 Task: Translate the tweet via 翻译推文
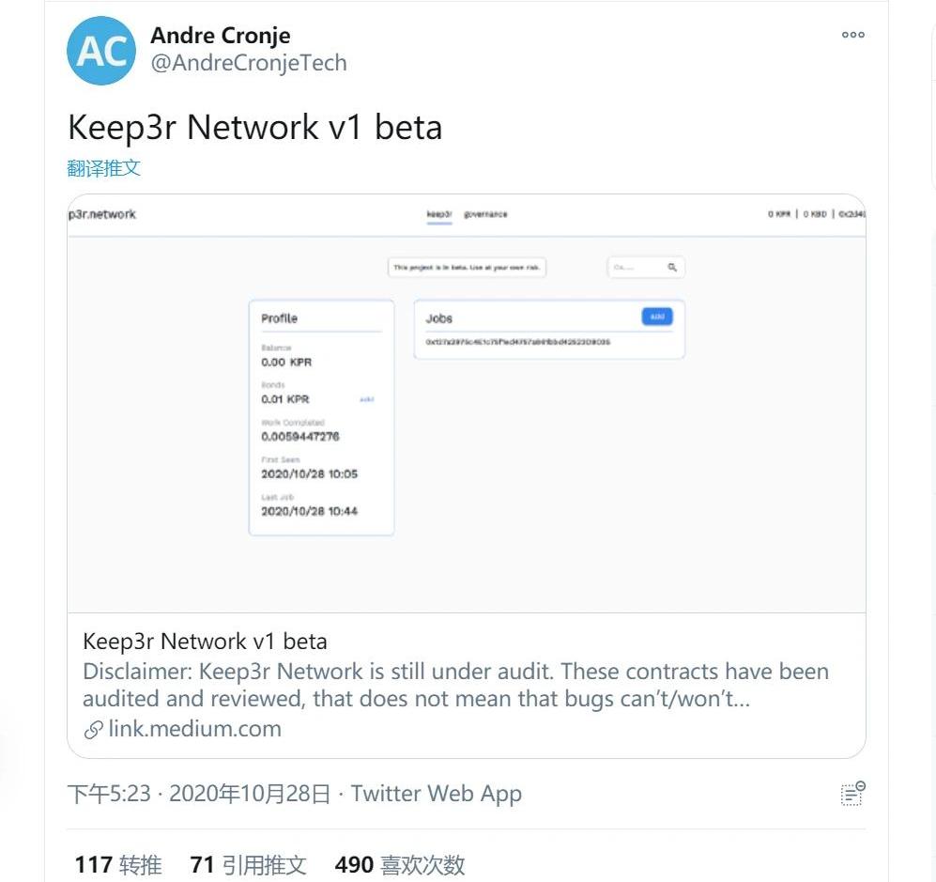point(104,168)
